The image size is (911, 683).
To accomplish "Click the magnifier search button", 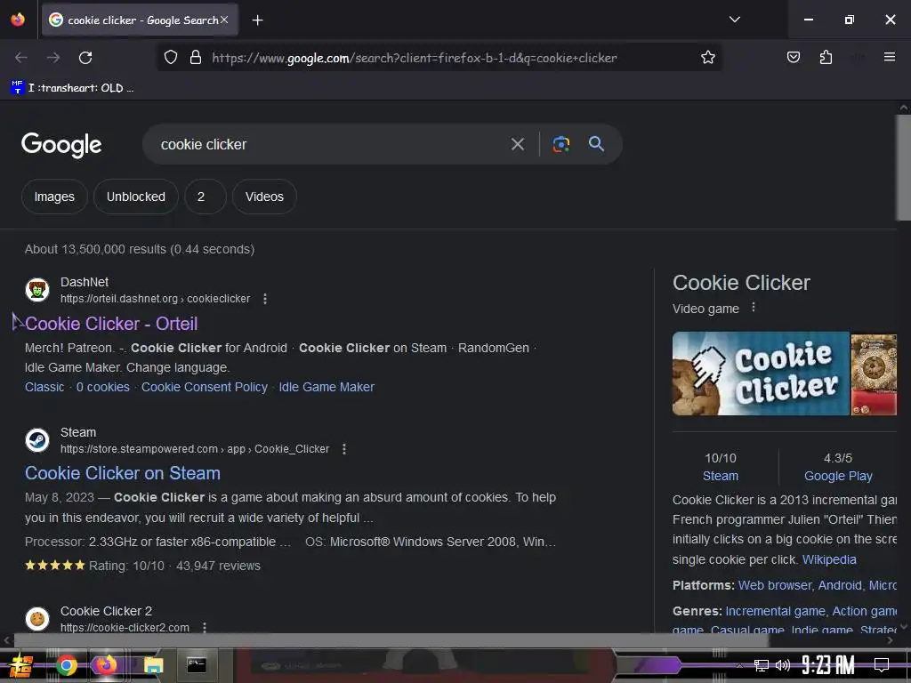I will (596, 143).
